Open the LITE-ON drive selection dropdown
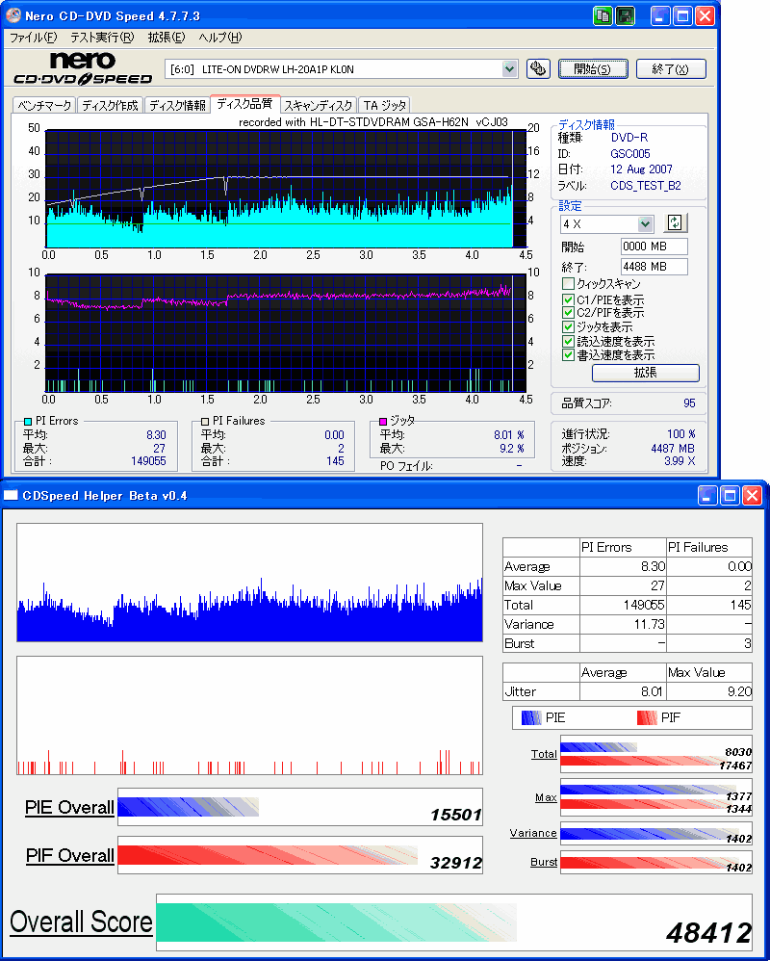Image resolution: width=770 pixels, height=961 pixels. (510, 68)
